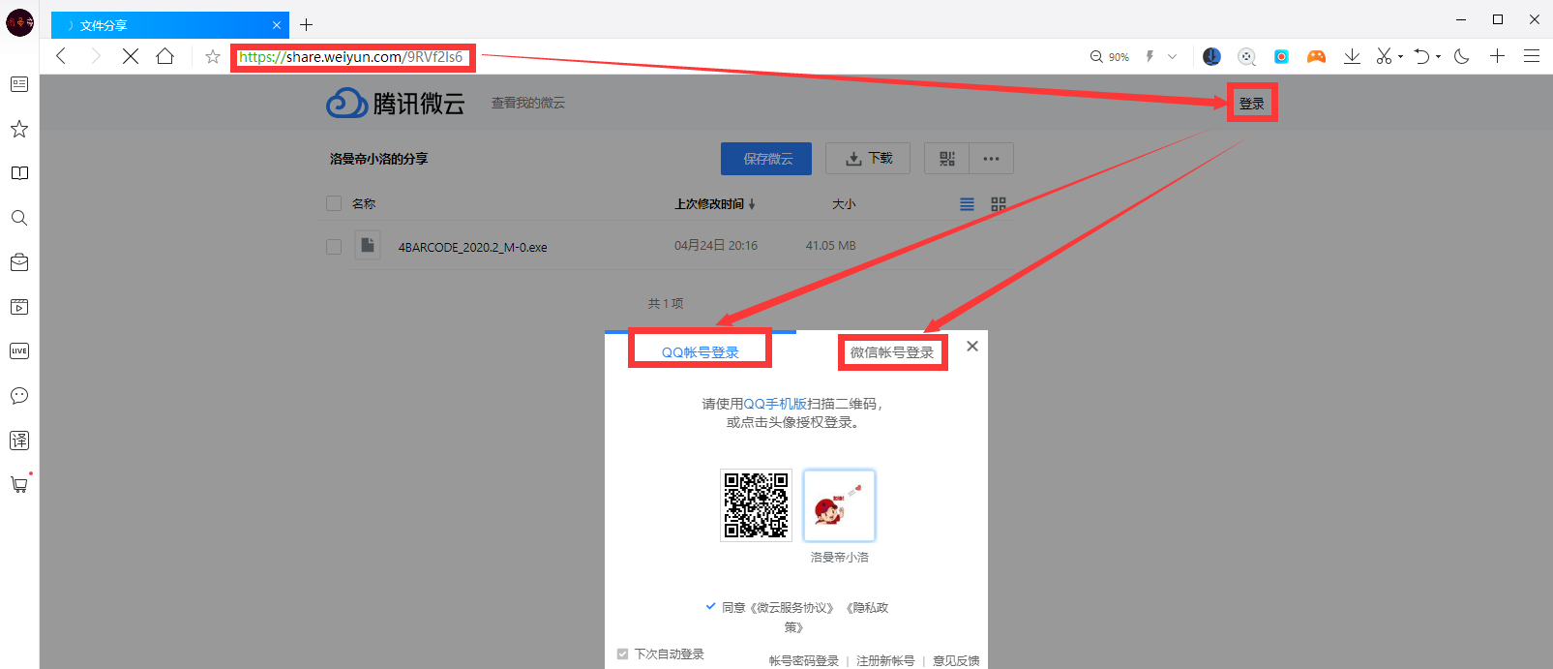Click 注册新帐号 link
Image resolution: width=1553 pixels, height=669 pixels.
(885, 660)
